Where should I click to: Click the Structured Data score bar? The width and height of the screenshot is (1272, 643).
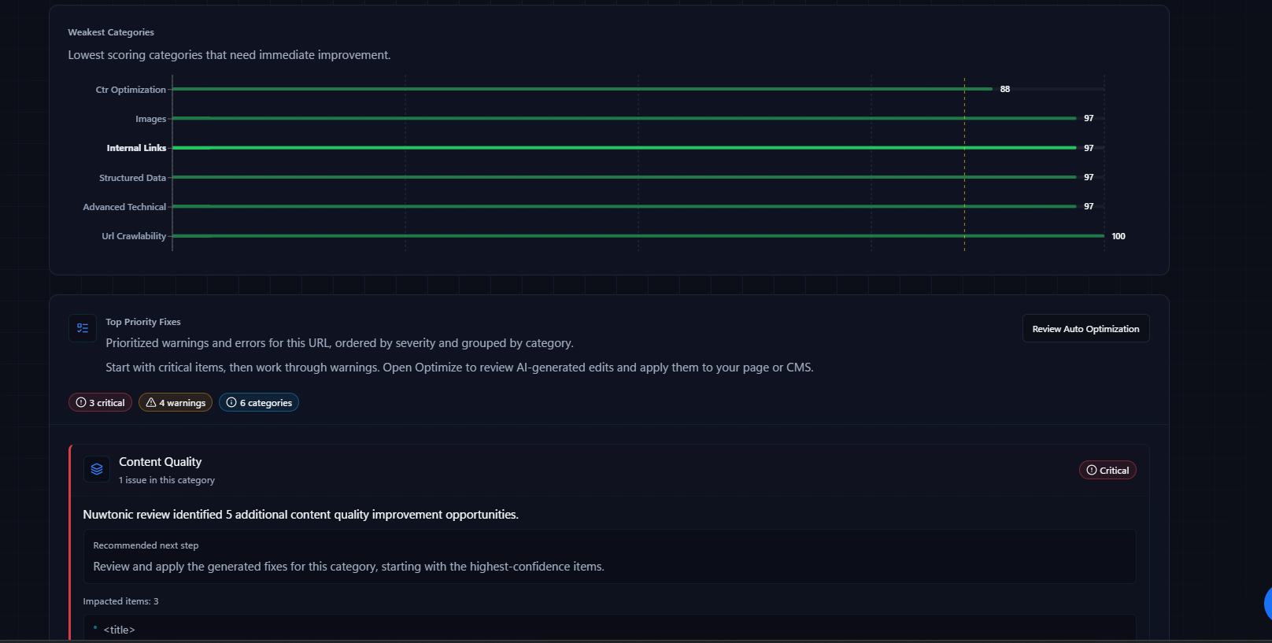click(624, 177)
